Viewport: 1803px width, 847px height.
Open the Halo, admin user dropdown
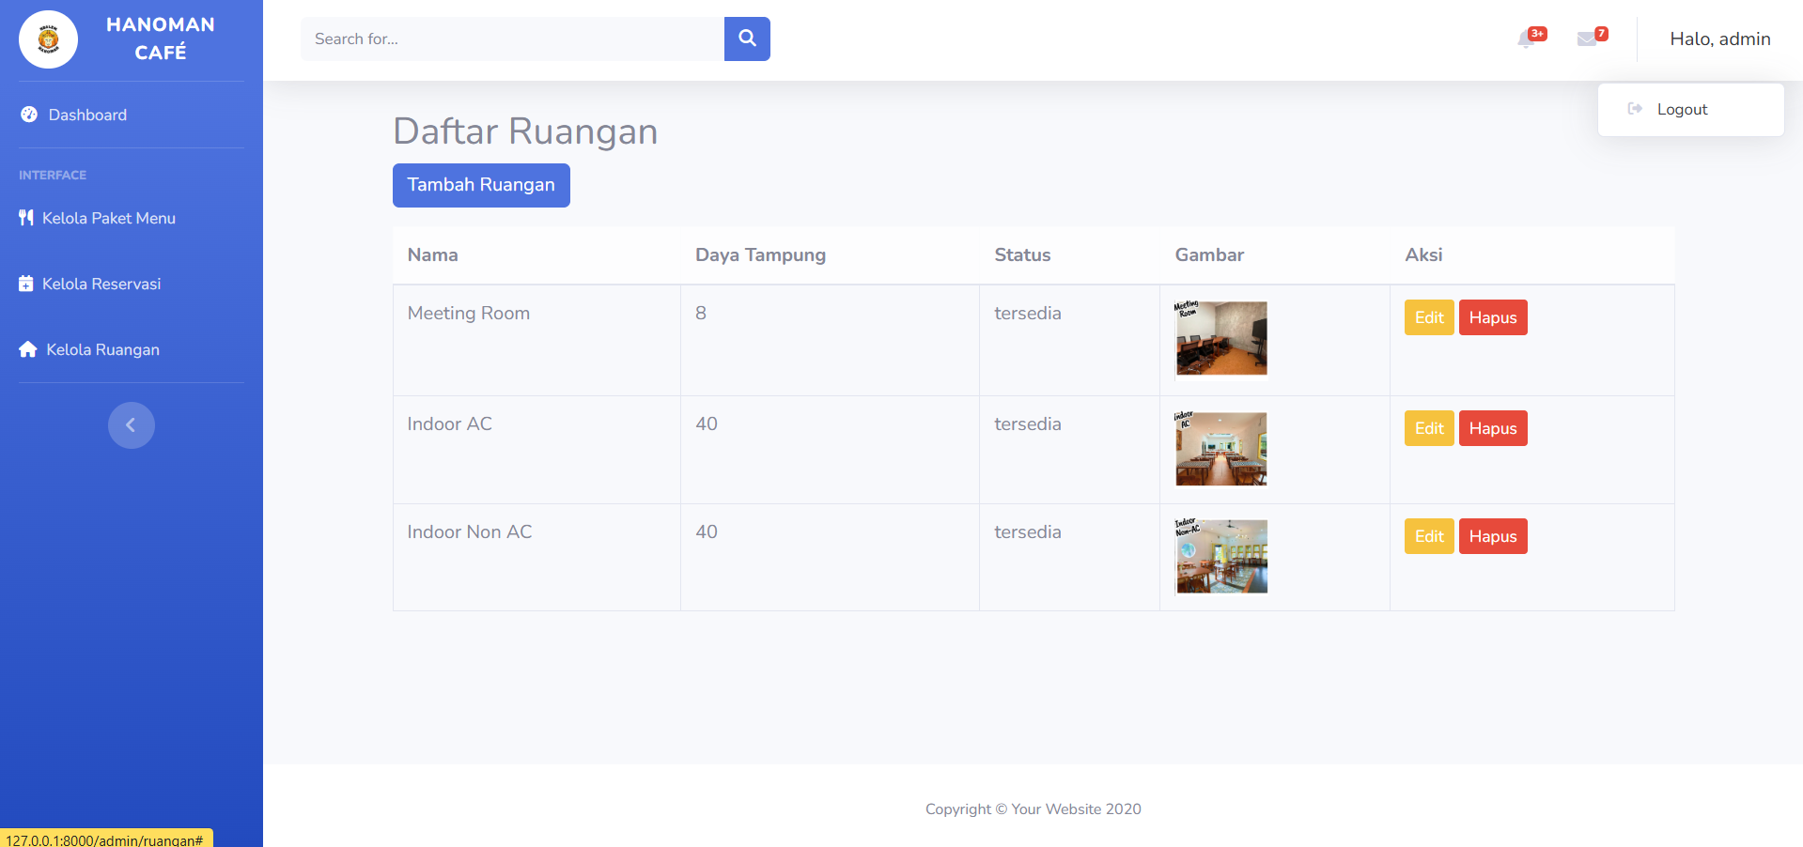1719,39
